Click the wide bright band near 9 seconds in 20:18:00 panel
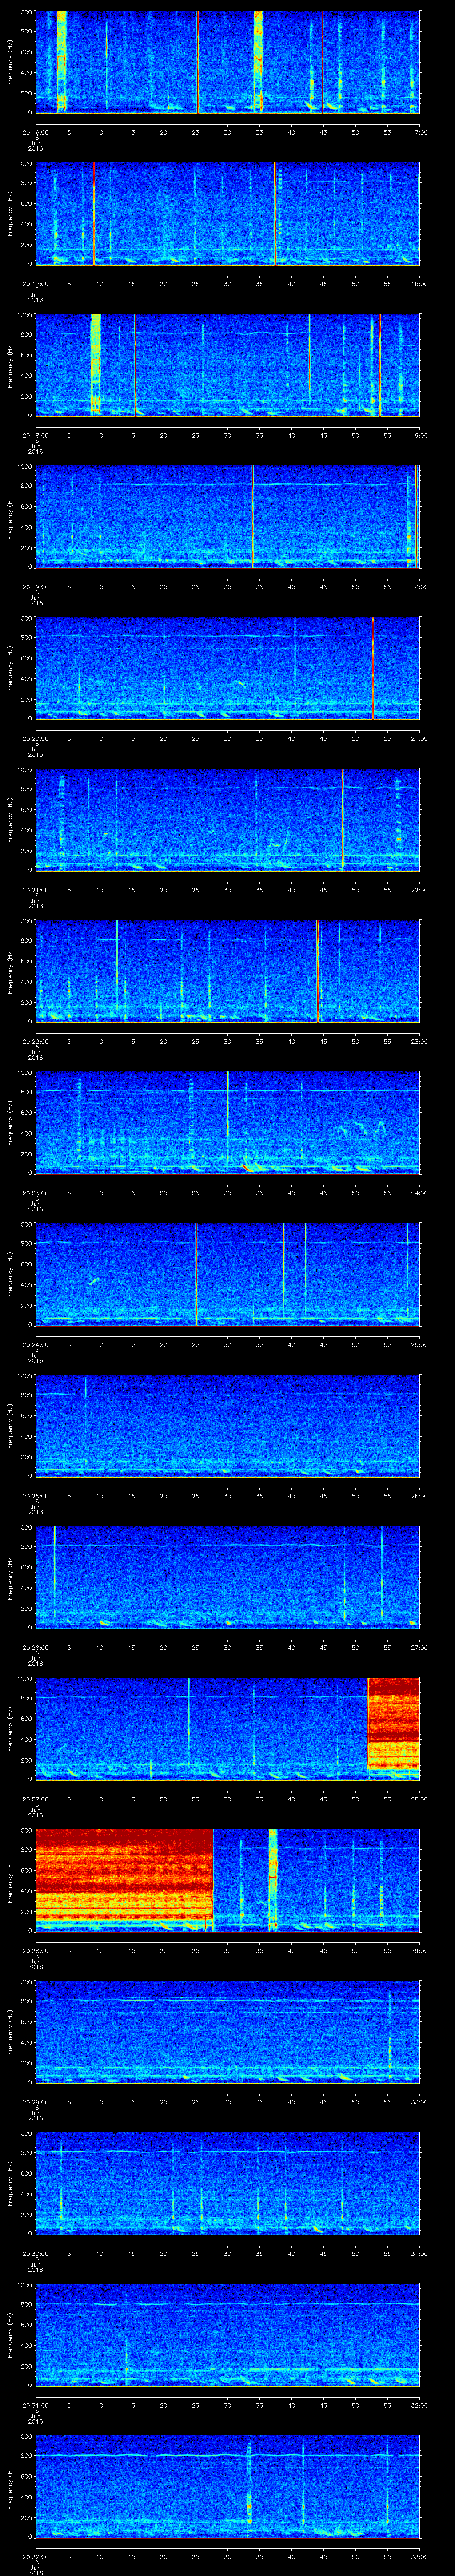This screenshot has height=2576, width=455. [x=96, y=365]
